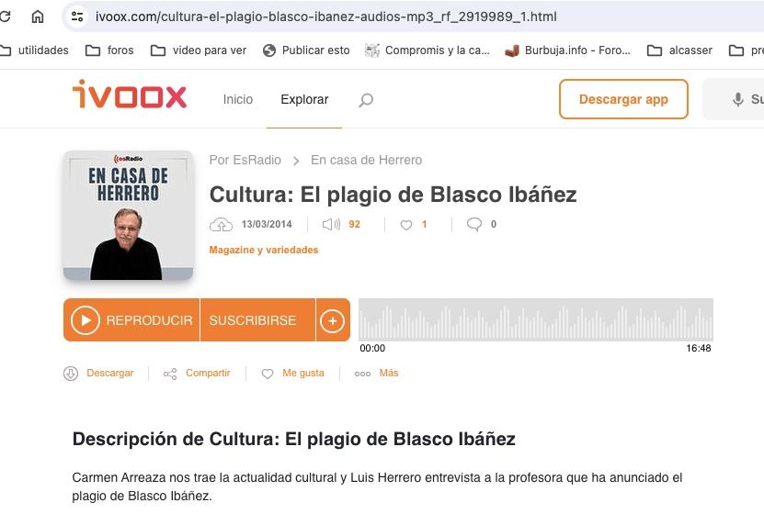Click the circular play icon in Reproducir
Viewport: 764px width, 514px height.
point(86,320)
